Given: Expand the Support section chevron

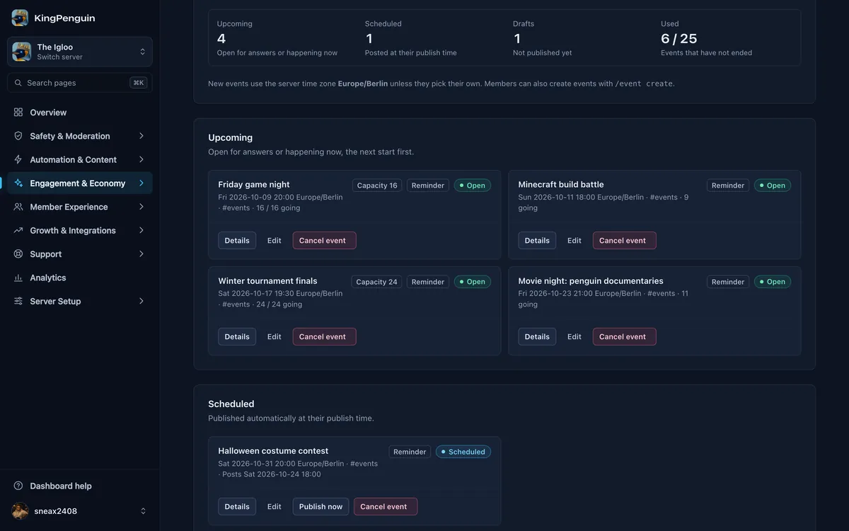Looking at the screenshot, I should [x=141, y=254].
